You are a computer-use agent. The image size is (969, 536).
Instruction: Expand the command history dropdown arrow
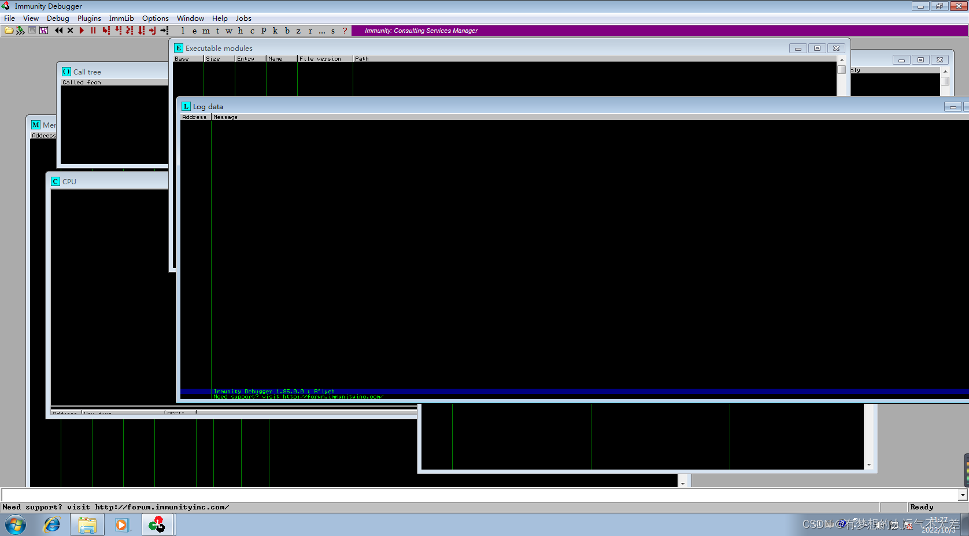[963, 495]
